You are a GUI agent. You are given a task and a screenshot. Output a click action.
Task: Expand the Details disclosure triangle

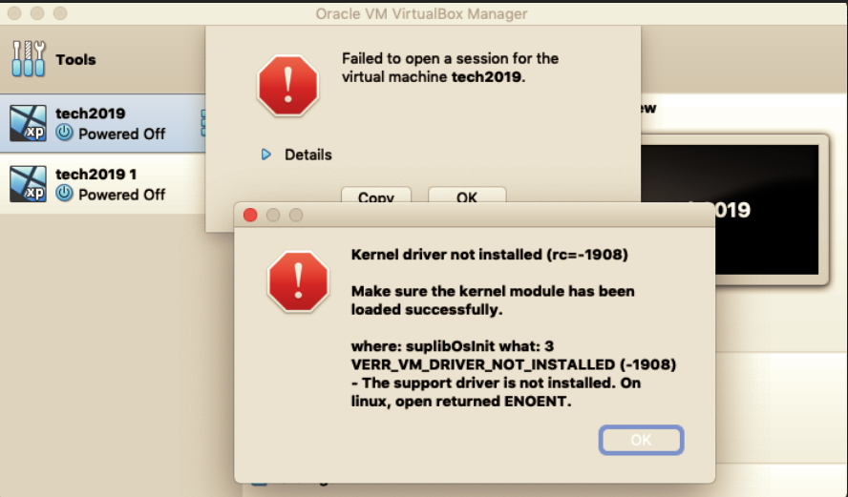tap(266, 155)
